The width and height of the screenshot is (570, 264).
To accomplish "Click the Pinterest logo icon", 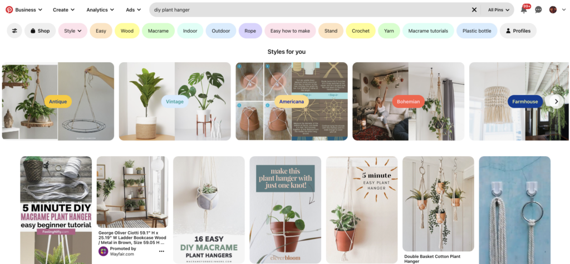I will [x=9, y=10].
